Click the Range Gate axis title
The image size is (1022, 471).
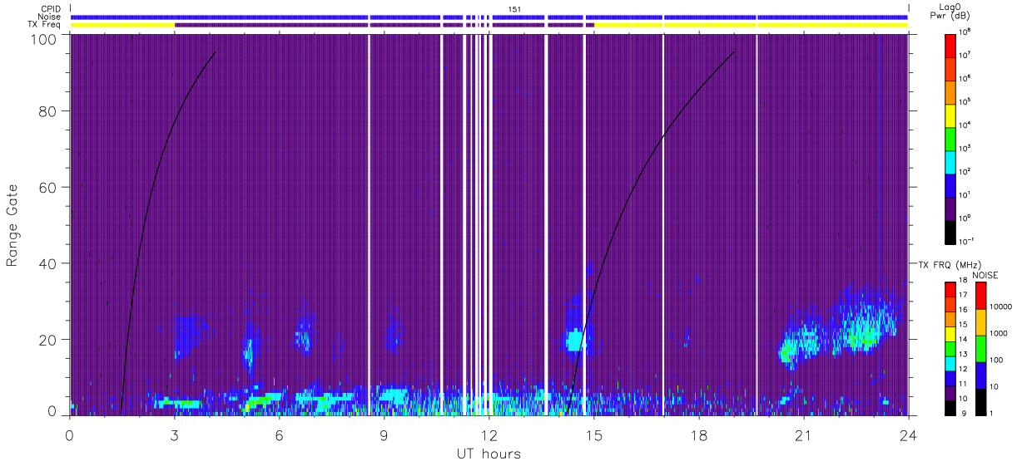tap(12, 226)
